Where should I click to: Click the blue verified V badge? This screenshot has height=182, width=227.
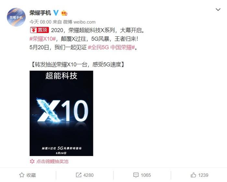click(x=56, y=13)
